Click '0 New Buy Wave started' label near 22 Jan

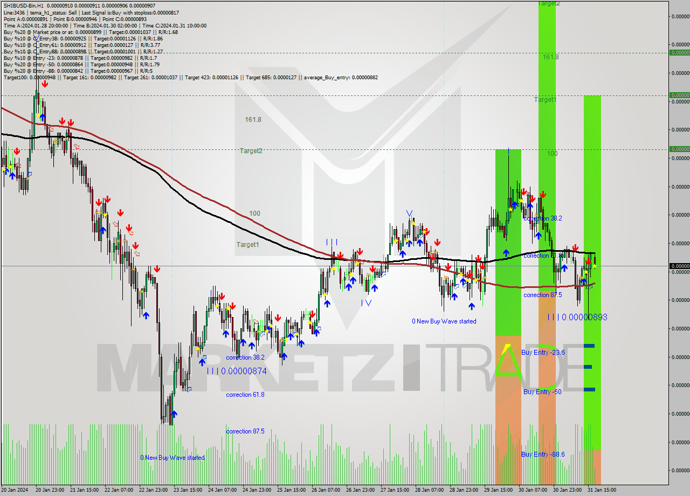click(x=172, y=458)
